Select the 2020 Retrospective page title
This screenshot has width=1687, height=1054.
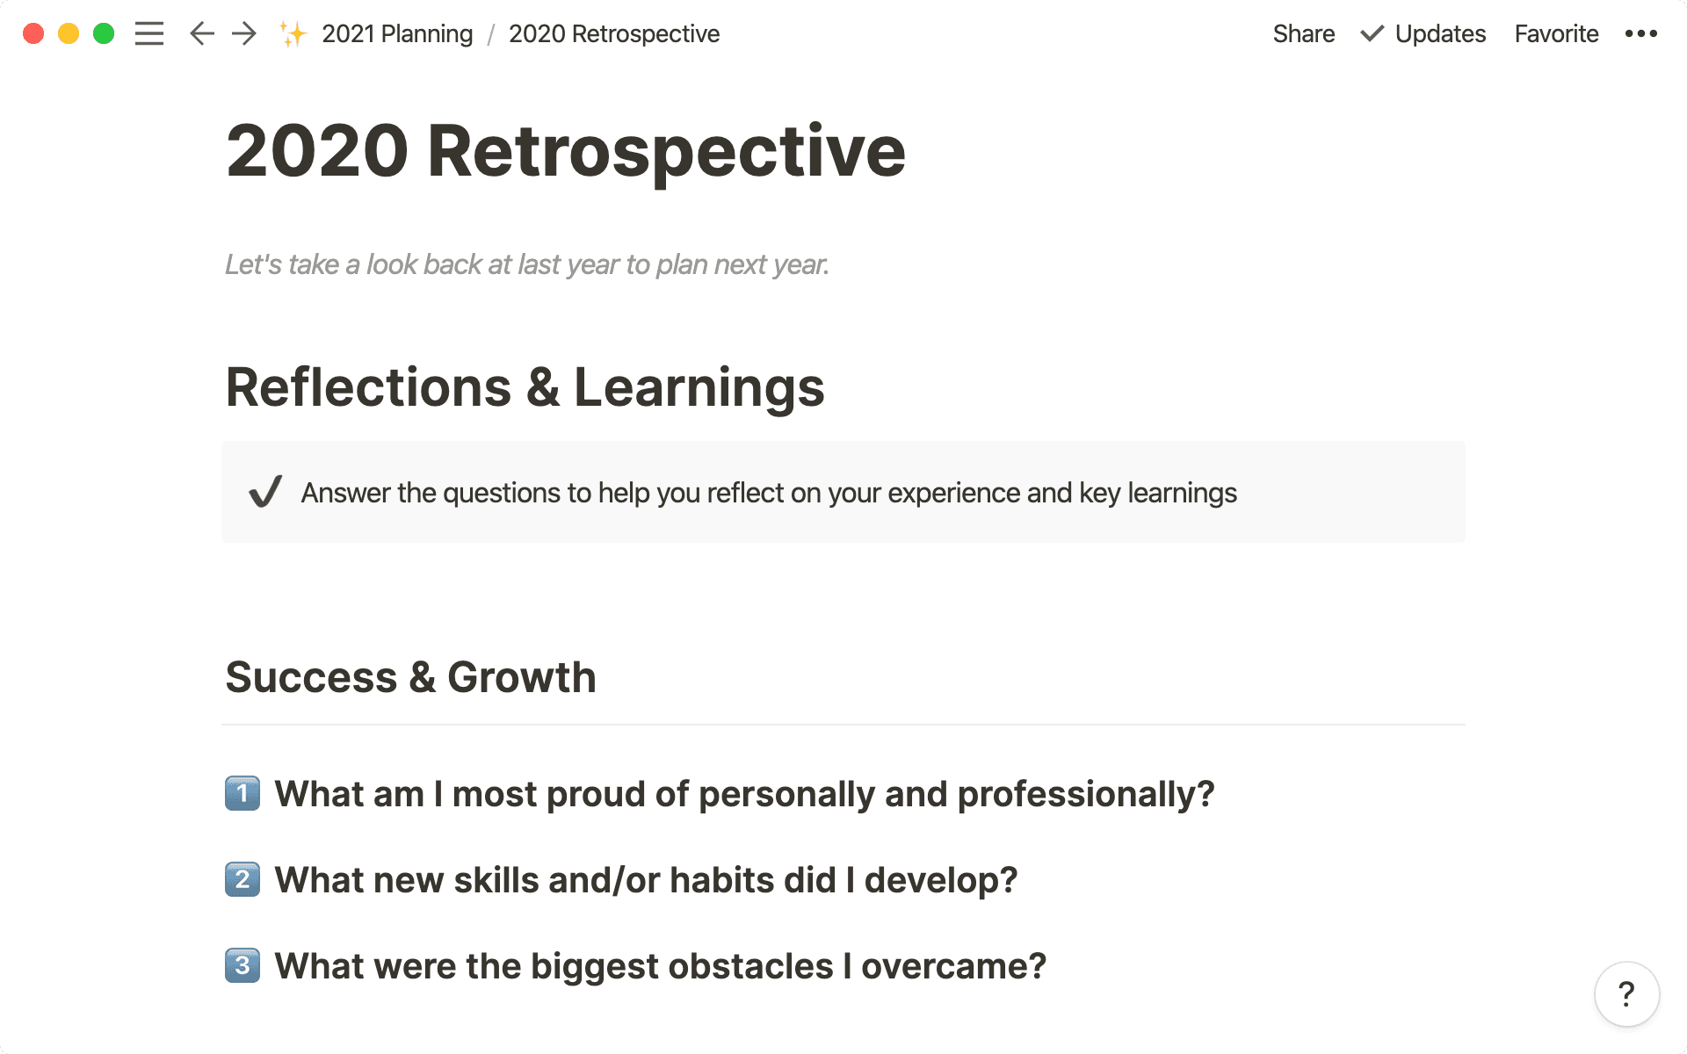pyautogui.click(x=565, y=151)
